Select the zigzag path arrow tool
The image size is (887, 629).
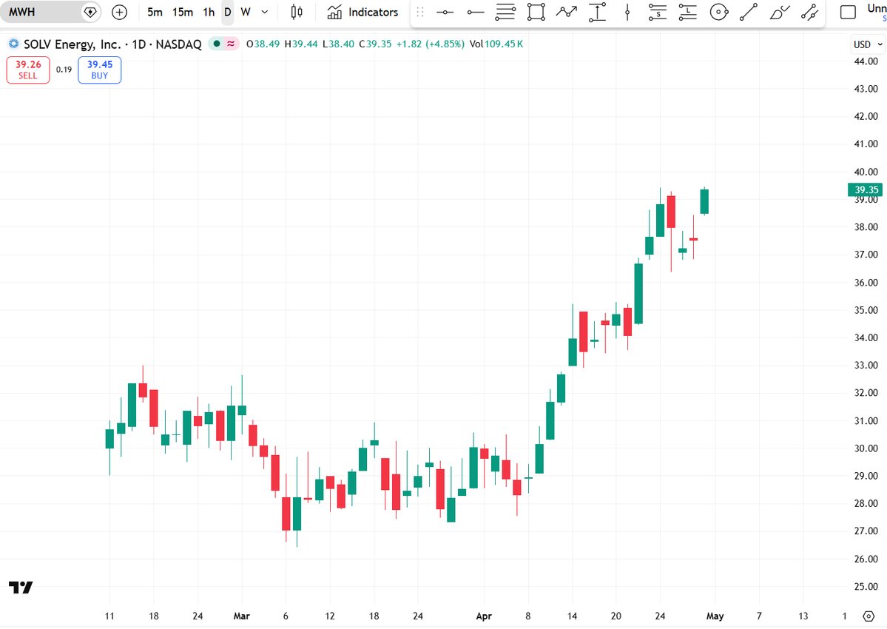click(x=566, y=12)
